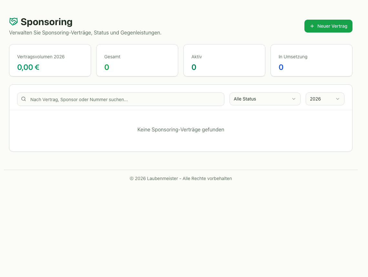Click the handshake icon beside Sponsoring
Viewport: 368px width, 277px height.
click(13, 22)
